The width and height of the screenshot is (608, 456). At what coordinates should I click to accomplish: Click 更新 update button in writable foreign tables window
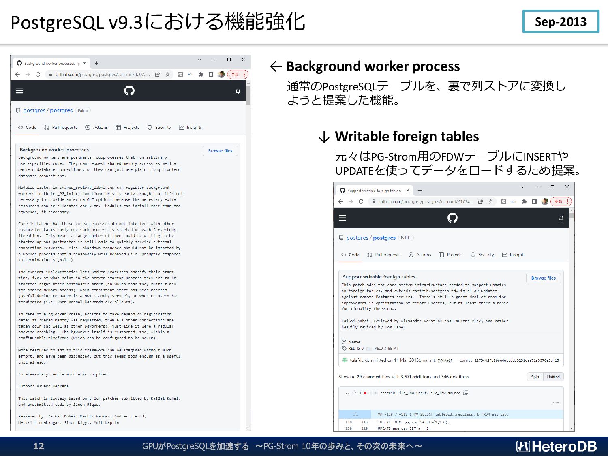559,201
